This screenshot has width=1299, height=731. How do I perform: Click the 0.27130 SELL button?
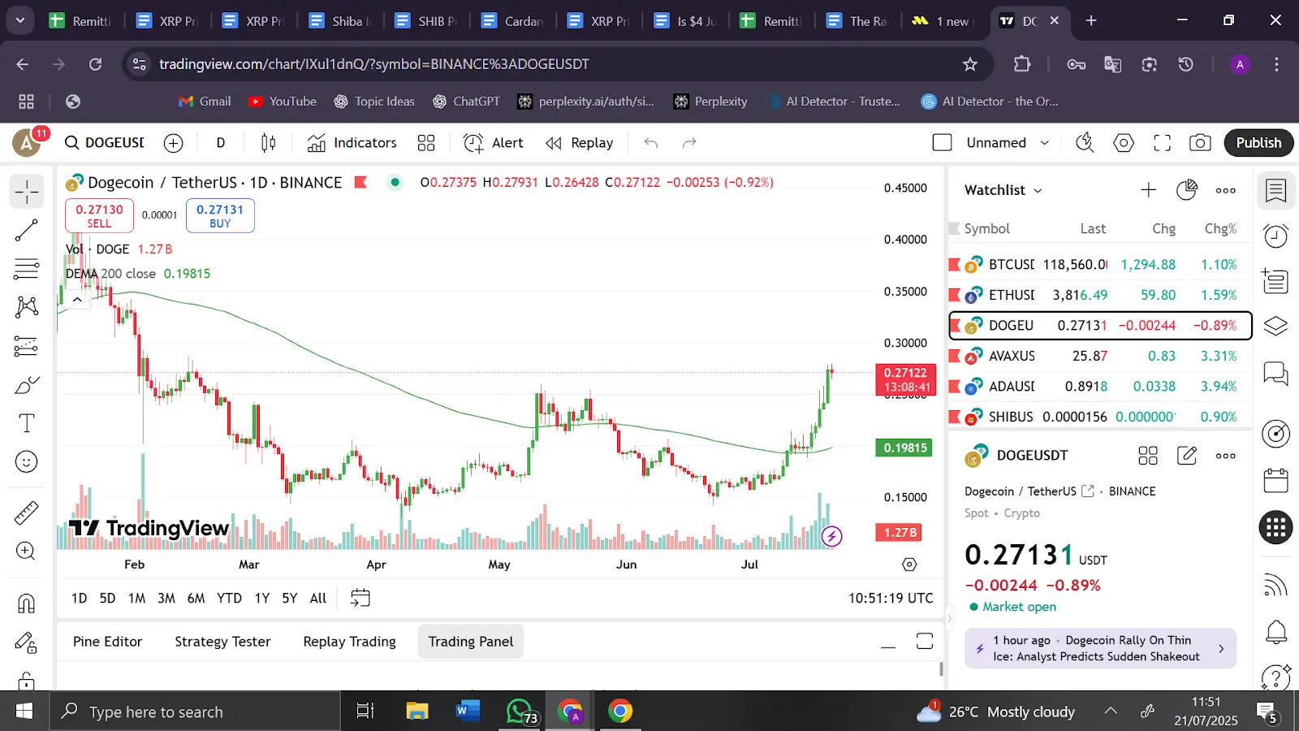click(x=99, y=216)
